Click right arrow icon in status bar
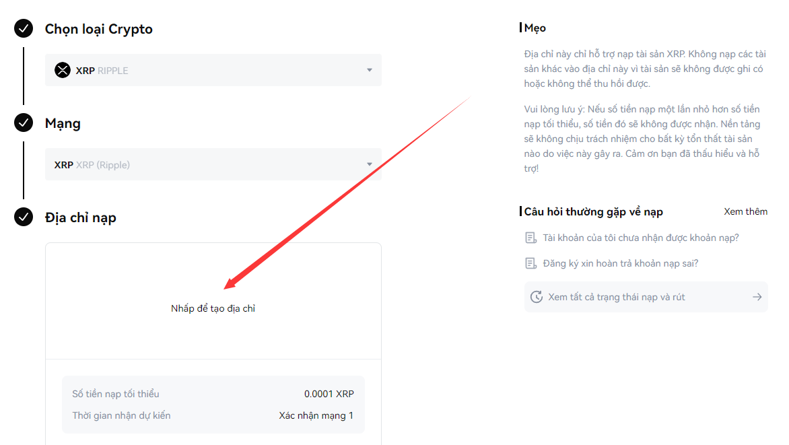Screen dimensions: 789x445 (x=757, y=297)
